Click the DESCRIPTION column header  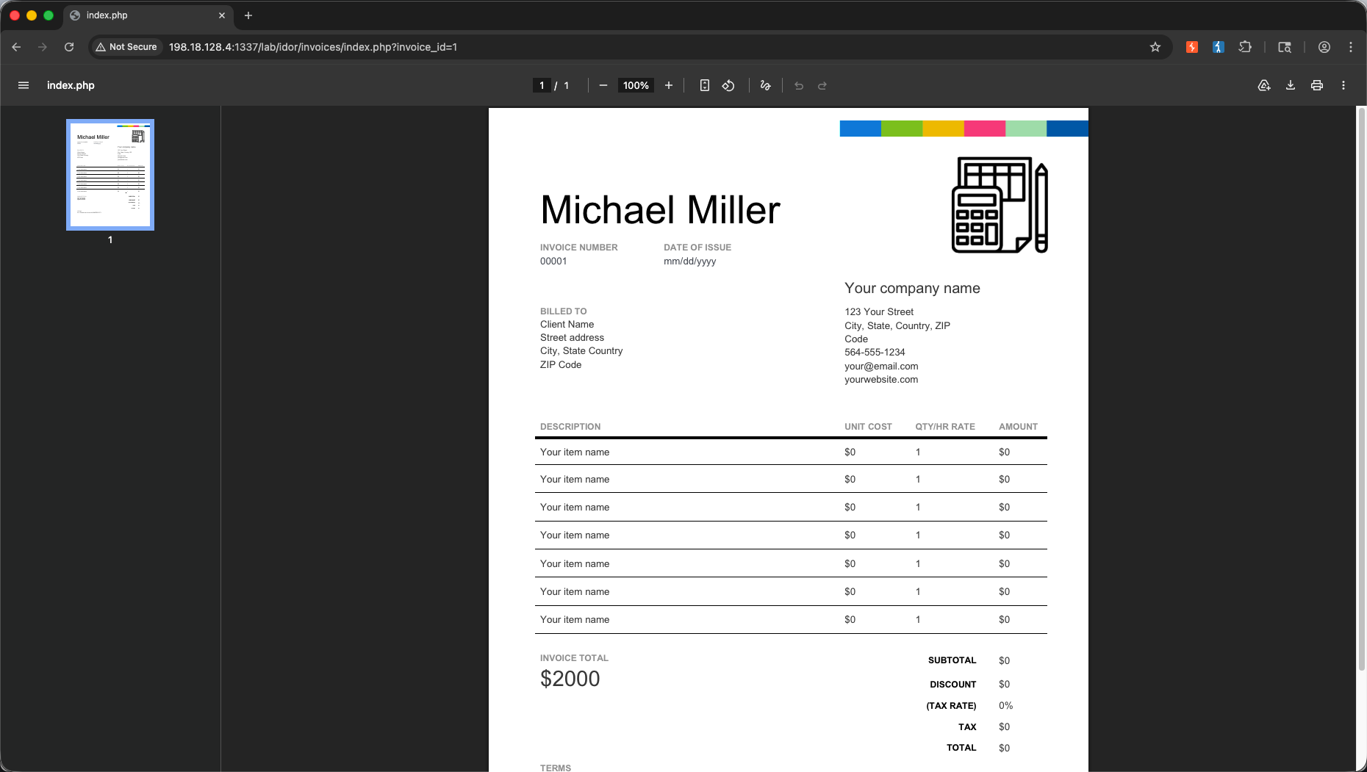click(x=570, y=427)
